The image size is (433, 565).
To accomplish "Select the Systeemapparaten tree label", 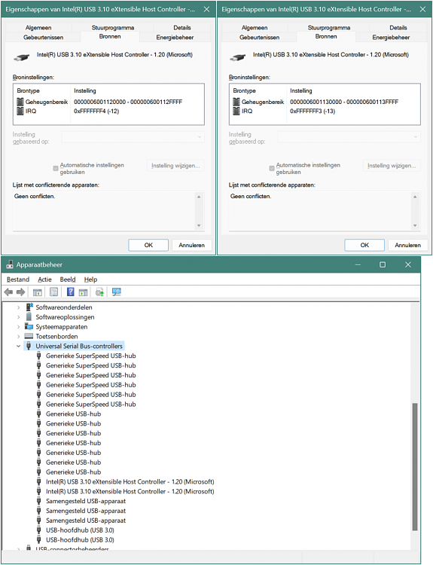I will coord(61,327).
